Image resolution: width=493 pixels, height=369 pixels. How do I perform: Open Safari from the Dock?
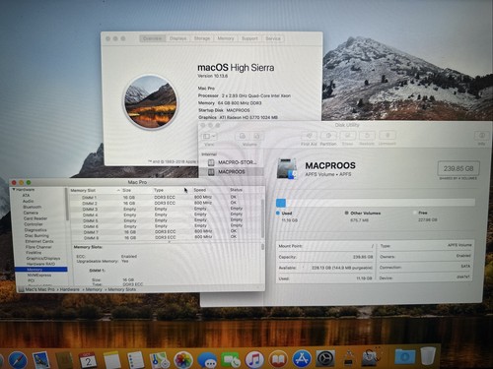coord(17,360)
